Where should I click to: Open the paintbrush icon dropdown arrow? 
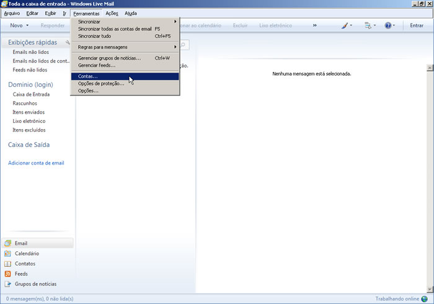pyautogui.click(x=351, y=25)
